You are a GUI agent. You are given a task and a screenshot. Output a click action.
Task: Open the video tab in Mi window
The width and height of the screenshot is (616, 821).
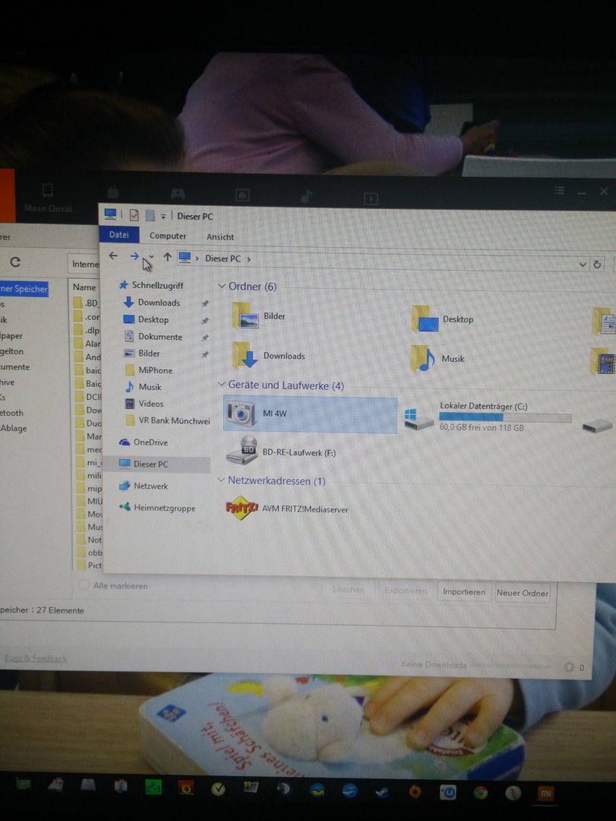(x=371, y=198)
